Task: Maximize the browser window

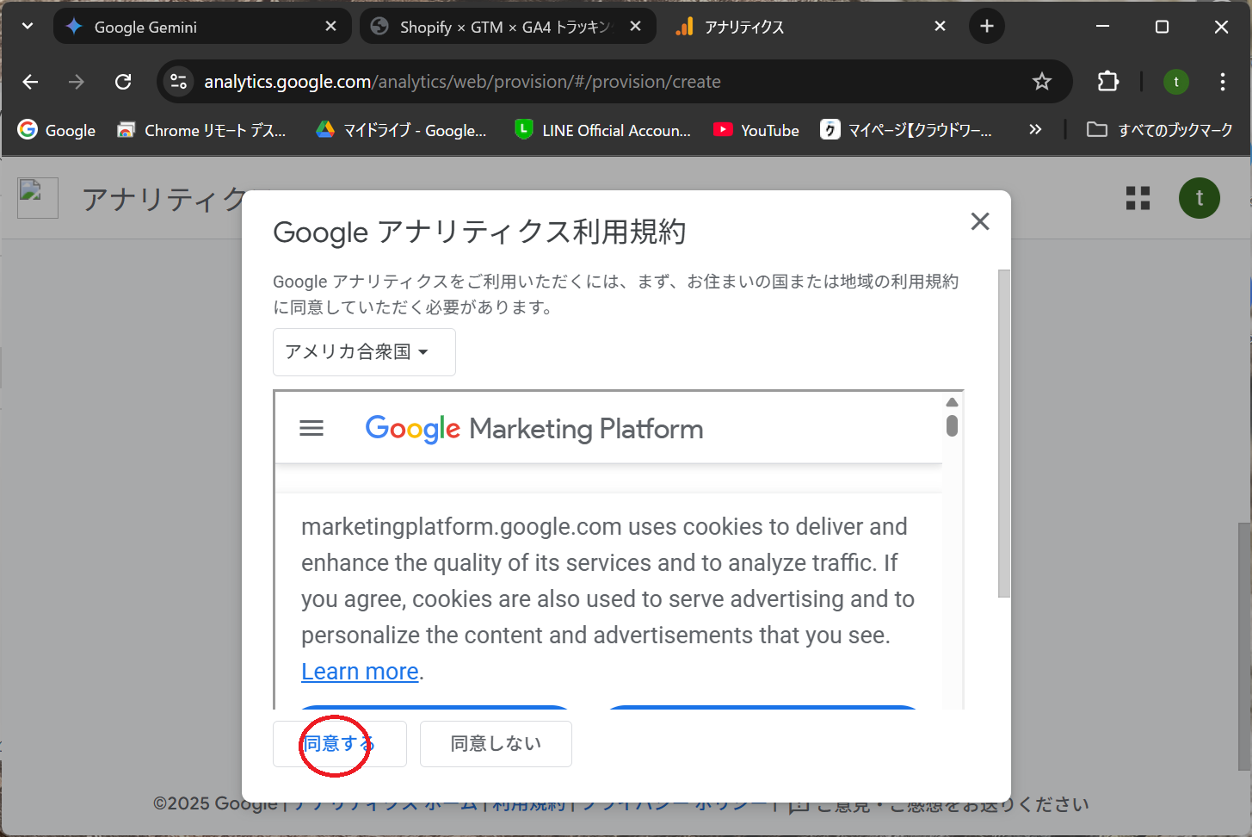Action: click(x=1162, y=27)
